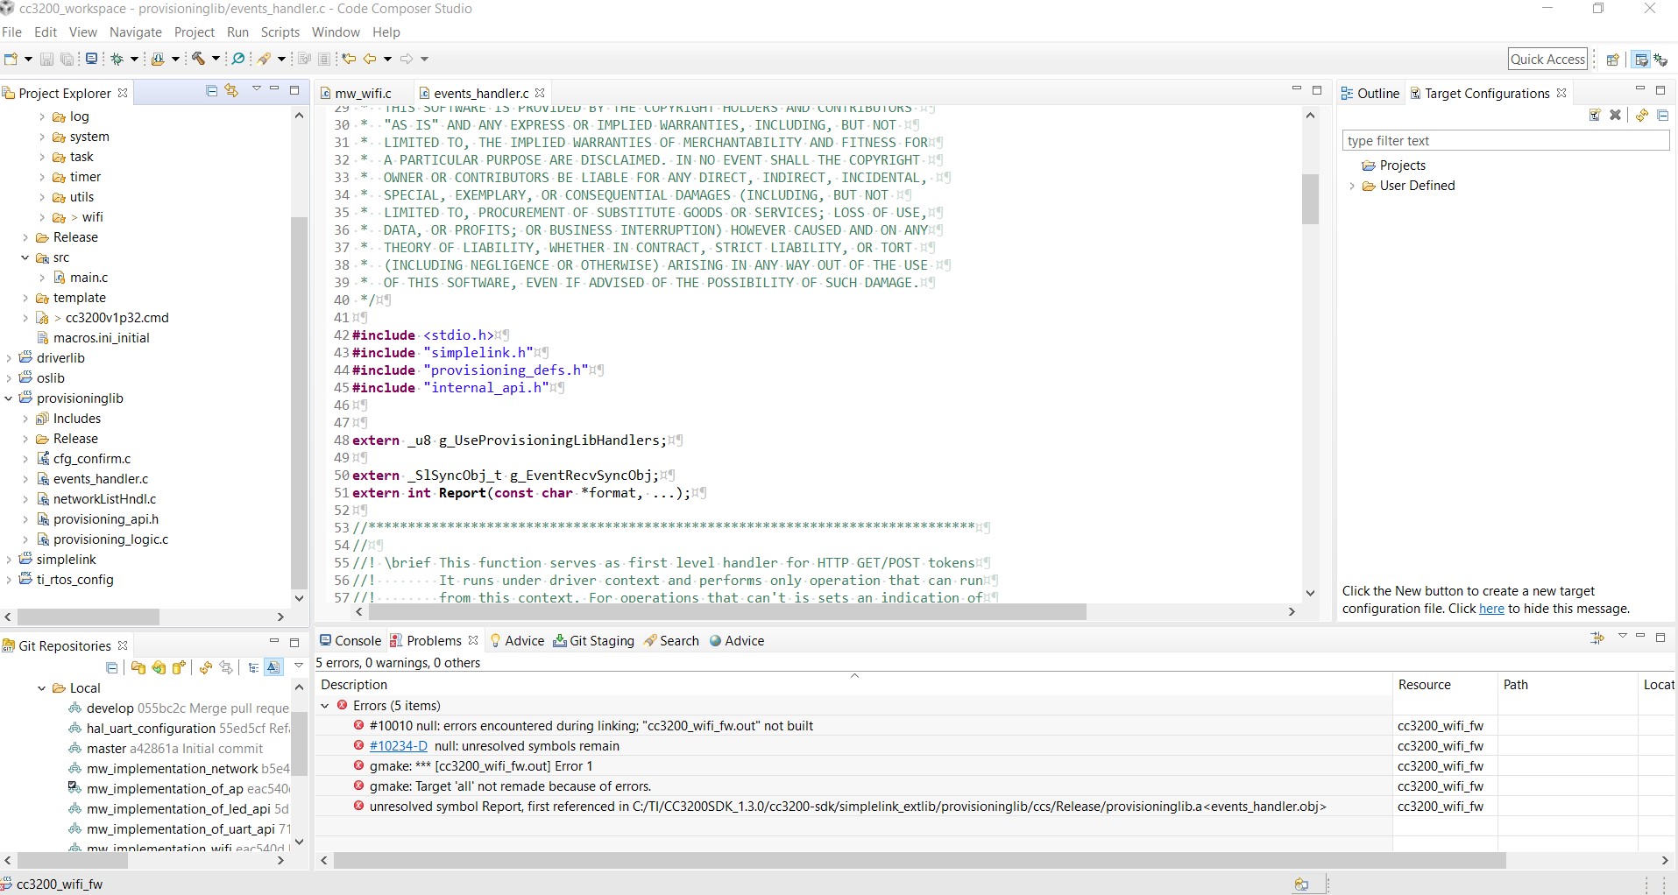
Task: Switch to CCS Debug perspective icon
Action: (1660, 60)
